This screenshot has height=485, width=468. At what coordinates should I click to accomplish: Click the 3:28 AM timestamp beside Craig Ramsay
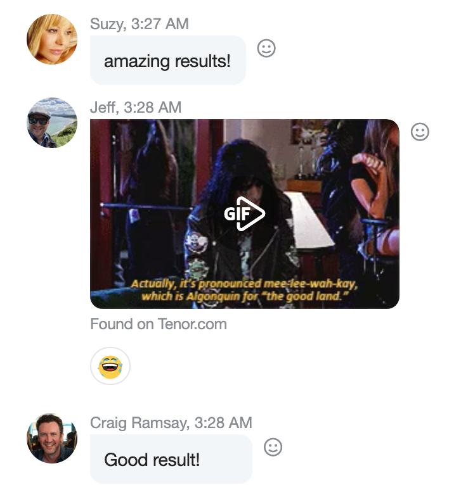[x=223, y=422]
